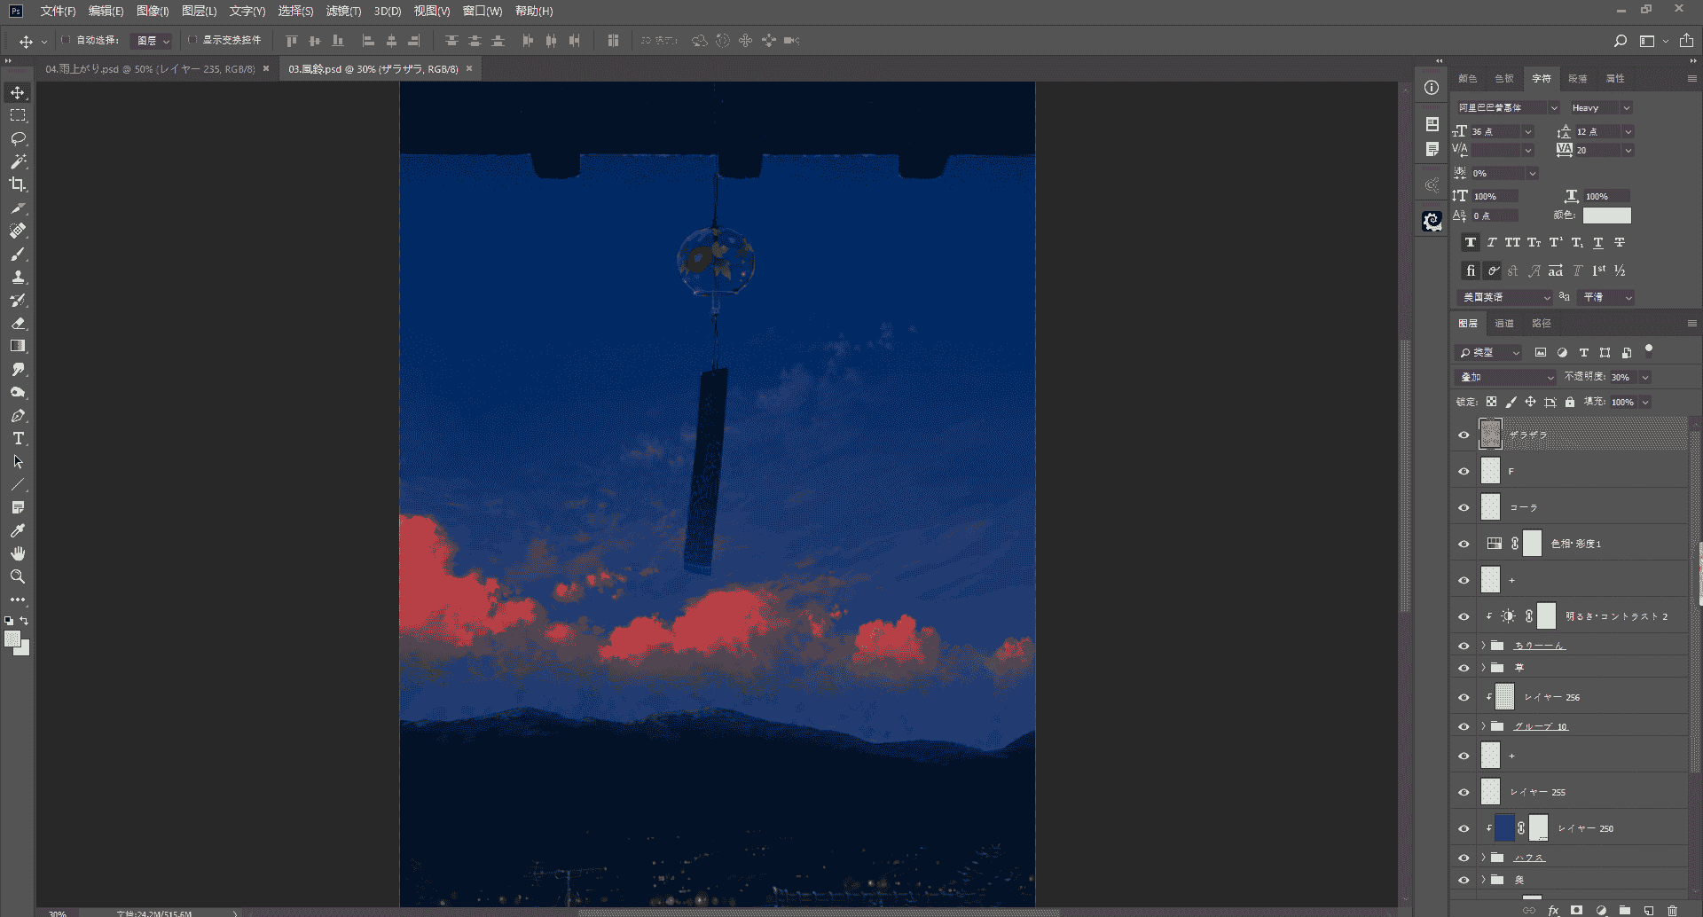Image resolution: width=1703 pixels, height=917 pixels.
Task: Open the Heavy font style dropdown
Action: [1601, 107]
